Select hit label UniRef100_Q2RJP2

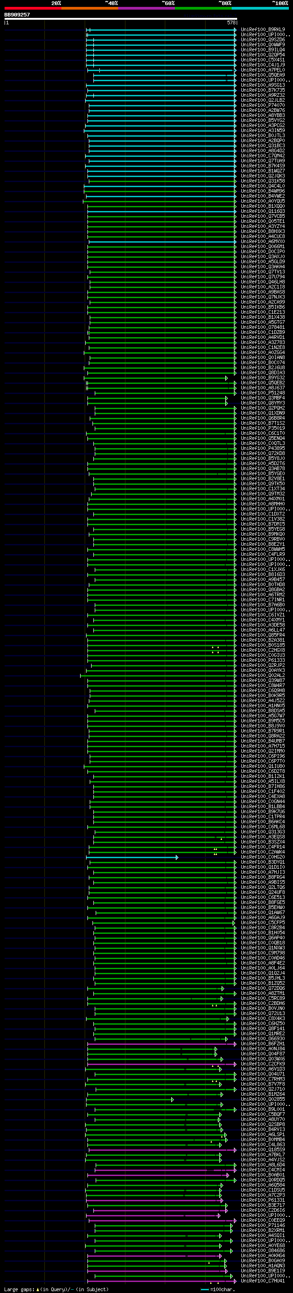[263, 665]
